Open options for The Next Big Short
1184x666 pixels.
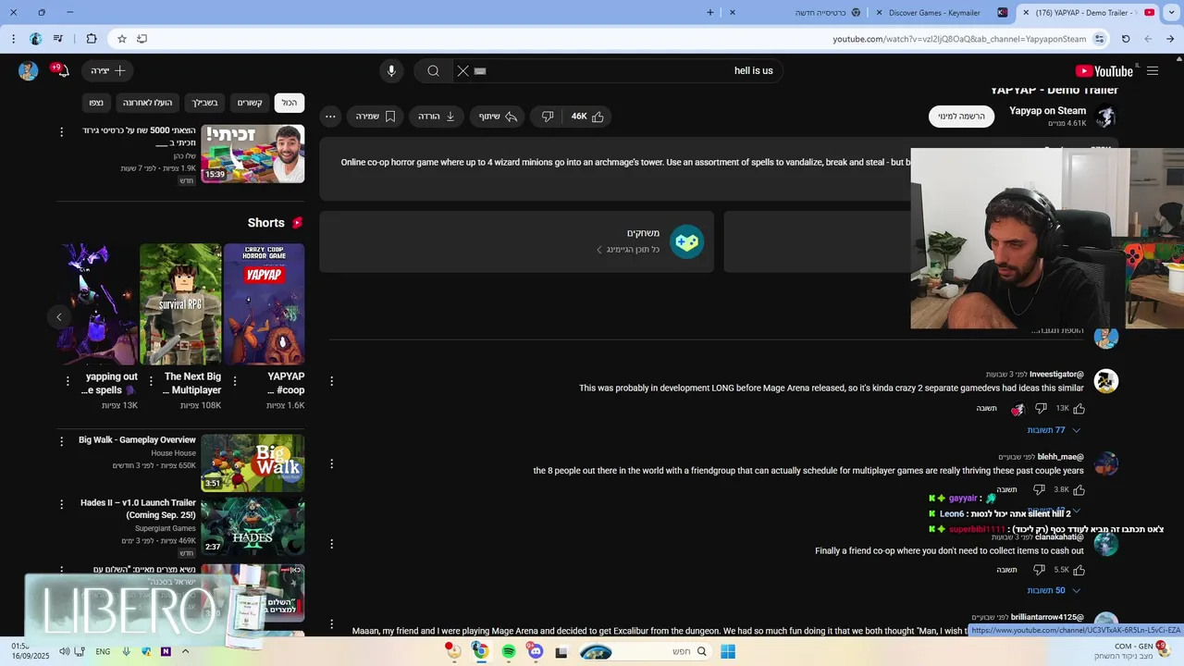[x=151, y=381]
